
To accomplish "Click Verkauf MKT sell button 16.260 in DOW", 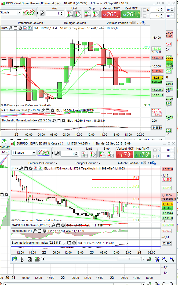I will 111,14.
